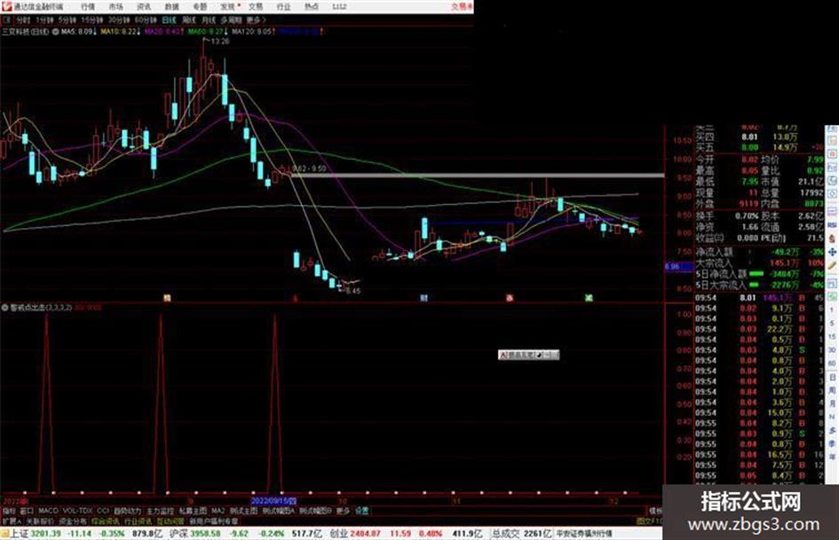
Task: Select the 趋势动力 indicator tab
Action: (127, 511)
